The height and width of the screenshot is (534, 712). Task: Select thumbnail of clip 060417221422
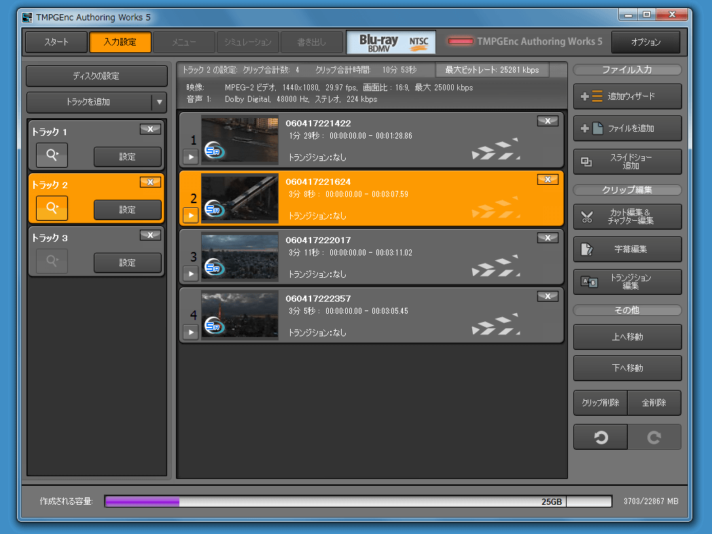(240, 141)
